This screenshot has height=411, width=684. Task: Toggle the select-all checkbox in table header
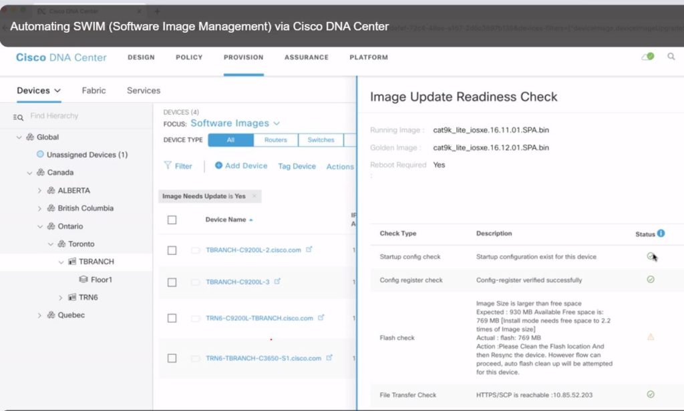point(172,220)
